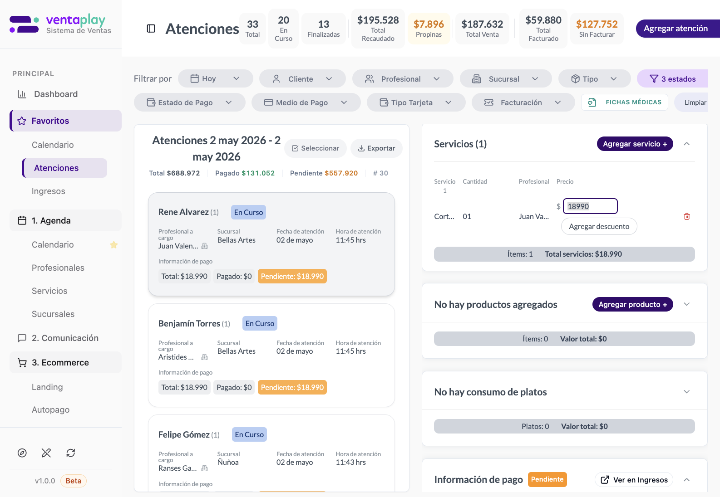Click the ventaplay logo
Viewport: 720px width, 497px height.
[x=60, y=24]
